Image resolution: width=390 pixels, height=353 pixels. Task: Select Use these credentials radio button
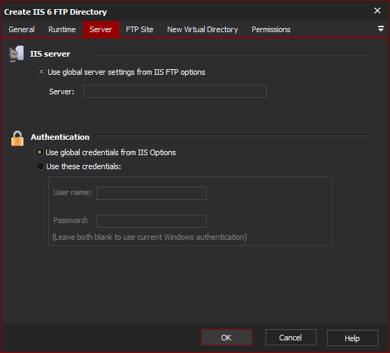[x=40, y=166]
